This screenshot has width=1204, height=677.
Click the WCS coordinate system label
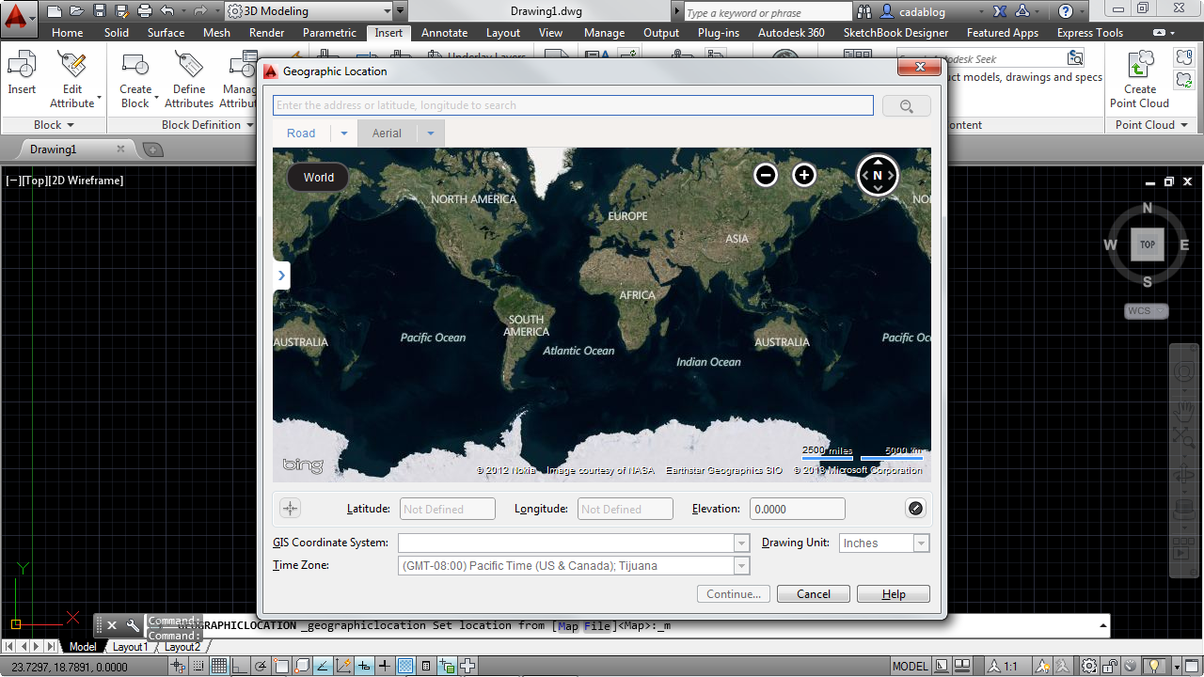coord(1147,311)
